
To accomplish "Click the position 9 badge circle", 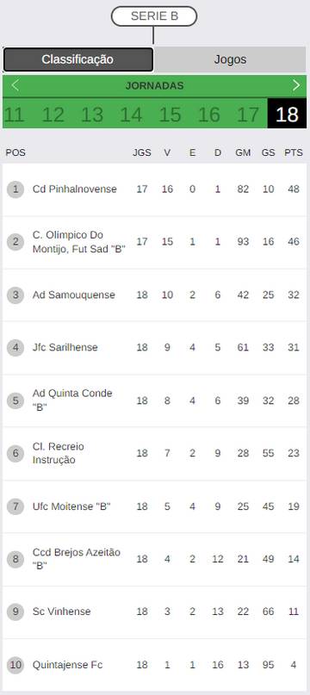I will tap(15, 611).
